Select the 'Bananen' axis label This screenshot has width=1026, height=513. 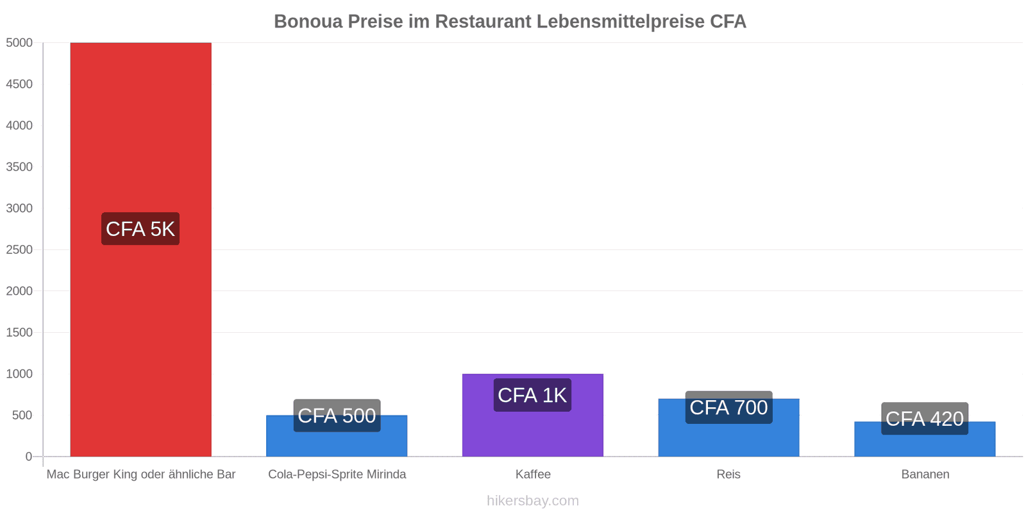(x=925, y=475)
